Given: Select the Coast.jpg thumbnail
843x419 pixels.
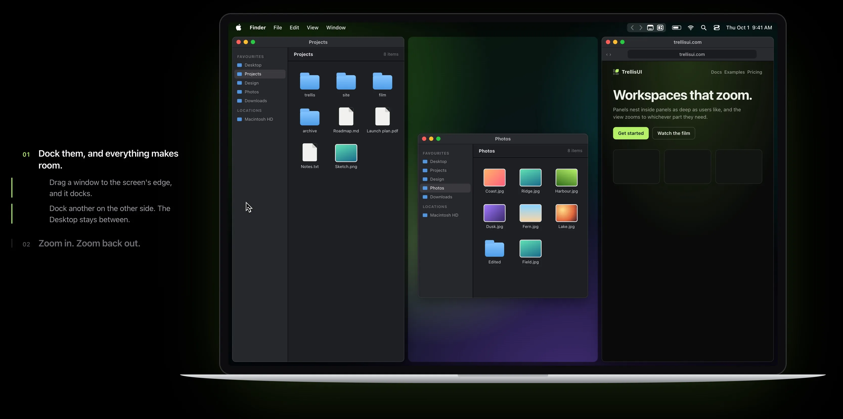Looking at the screenshot, I should tap(495, 177).
